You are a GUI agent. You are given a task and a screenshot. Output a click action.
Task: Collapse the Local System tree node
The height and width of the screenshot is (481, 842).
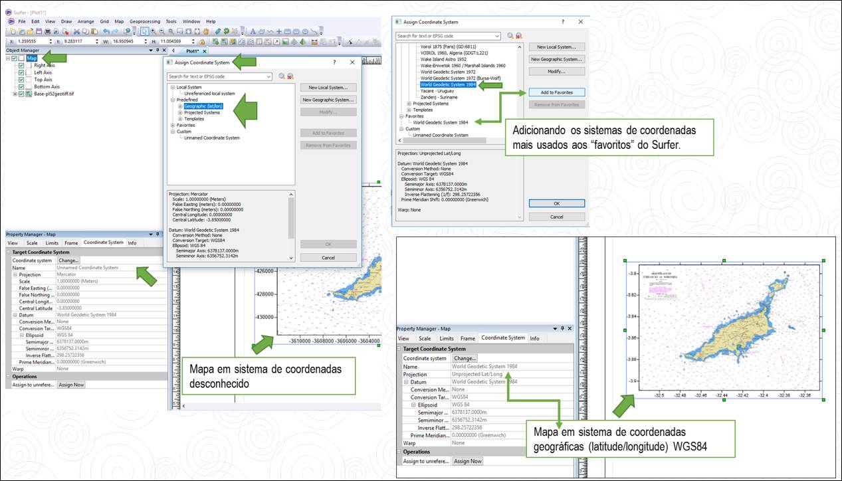173,87
